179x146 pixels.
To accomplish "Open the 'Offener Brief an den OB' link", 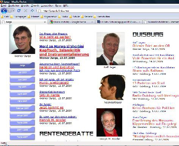I will (x=151, y=46).
